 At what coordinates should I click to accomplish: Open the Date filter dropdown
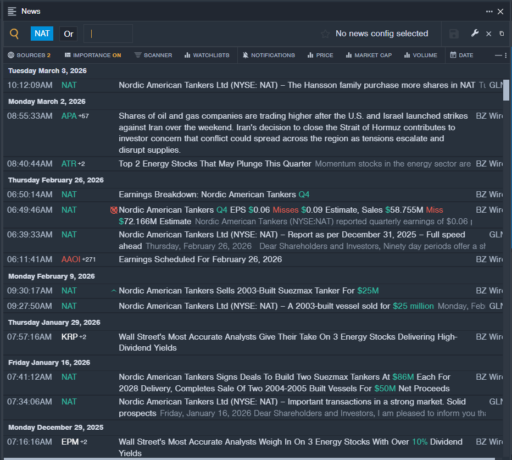[461, 55]
